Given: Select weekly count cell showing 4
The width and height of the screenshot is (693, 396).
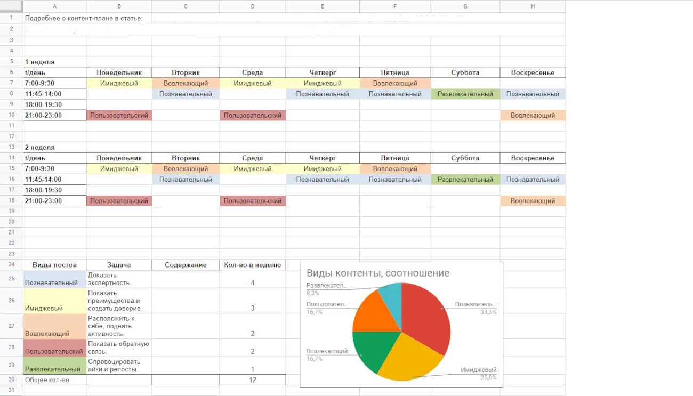Looking at the screenshot, I should pyautogui.click(x=252, y=279).
